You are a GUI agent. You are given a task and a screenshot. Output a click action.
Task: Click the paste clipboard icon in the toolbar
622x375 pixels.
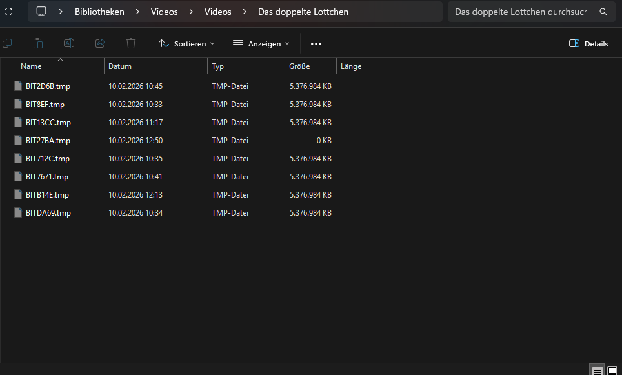click(x=38, y=43)
